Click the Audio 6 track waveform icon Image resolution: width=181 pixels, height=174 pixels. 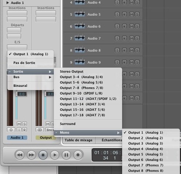pyautogui.click(x=80, y=26)
